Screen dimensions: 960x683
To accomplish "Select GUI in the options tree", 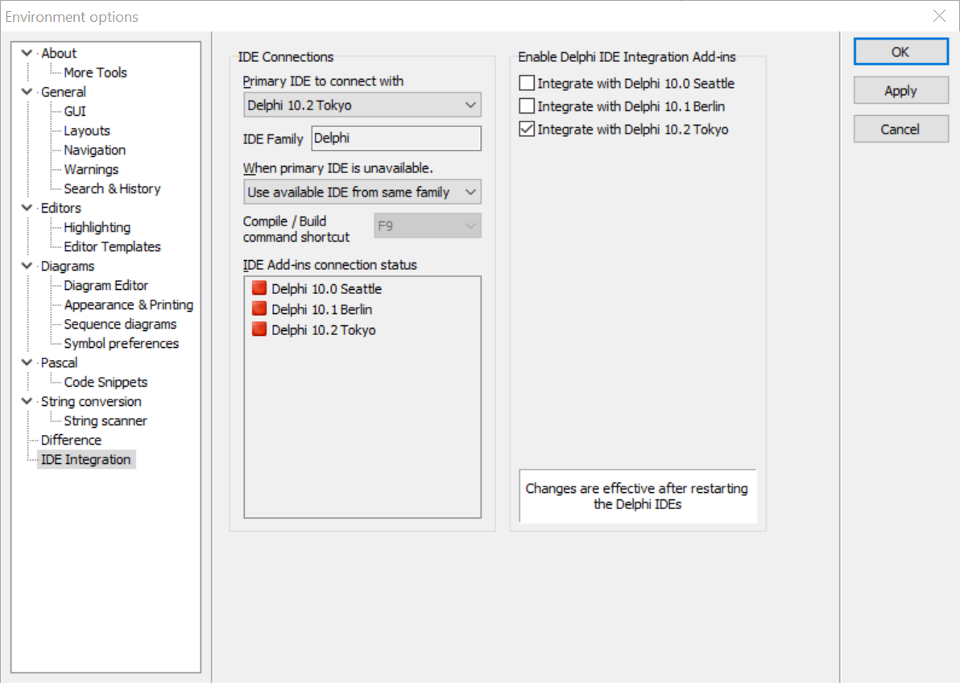I will 75,111.
